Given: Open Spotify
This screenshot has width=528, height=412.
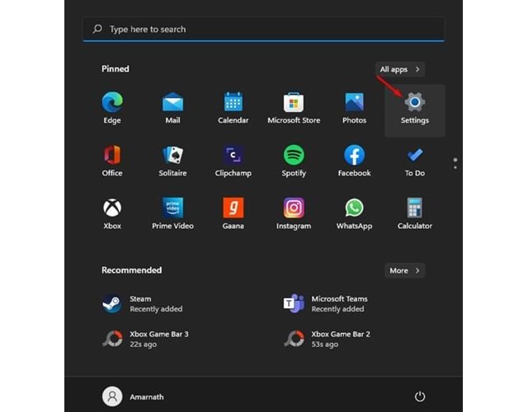Looking at the screenshot, I should (294, 162).
